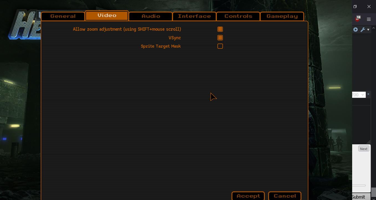Click the restore-down window button

[x=355, y=6]
